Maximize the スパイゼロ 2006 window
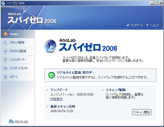Screen dimensions: 164x127 (x=156, y=3)
